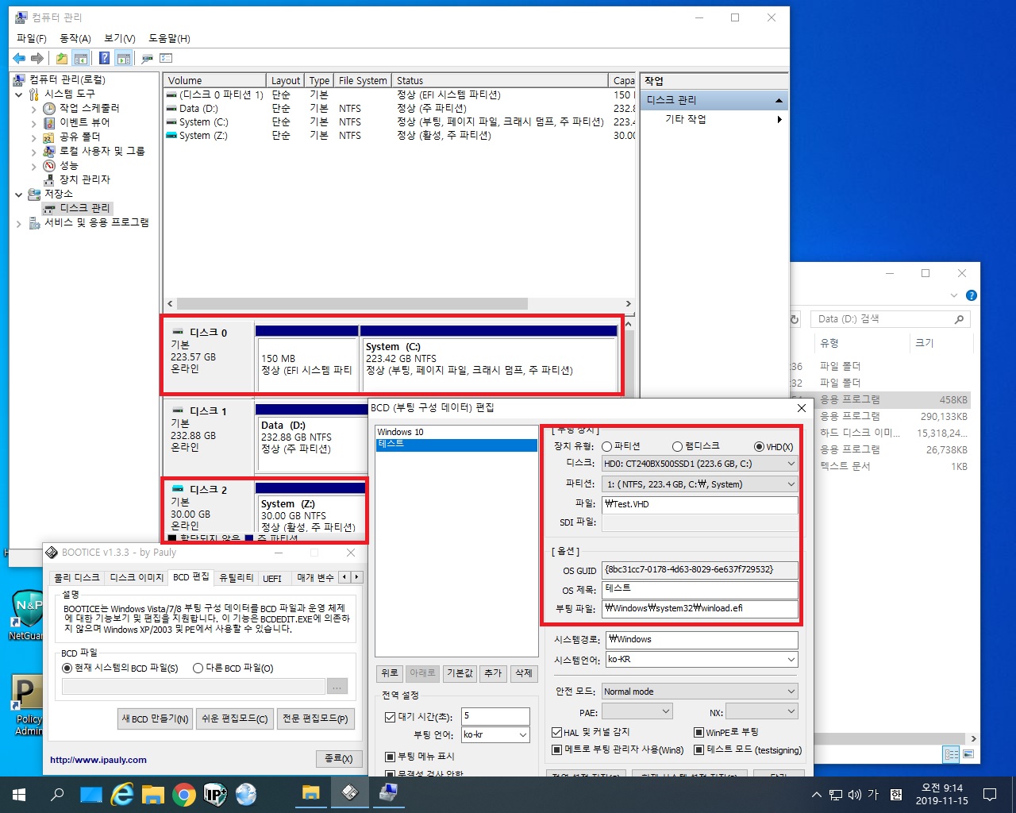Screen dimensions: 1016x813
Task: Click the 삭제 button in BCD editor
Action: (x=524, y=673)
